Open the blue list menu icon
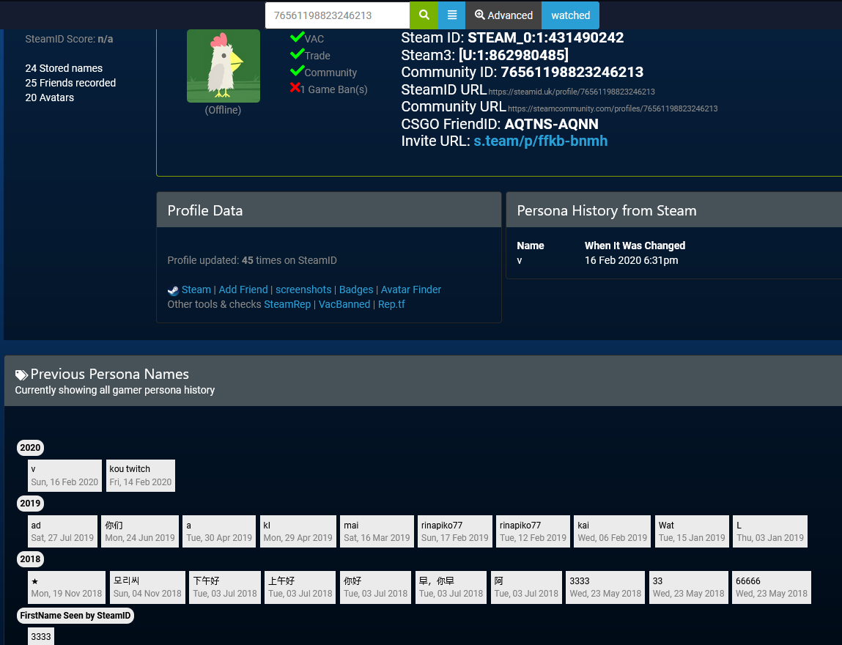This screenshot has width=842, height=645. (451, 15)
